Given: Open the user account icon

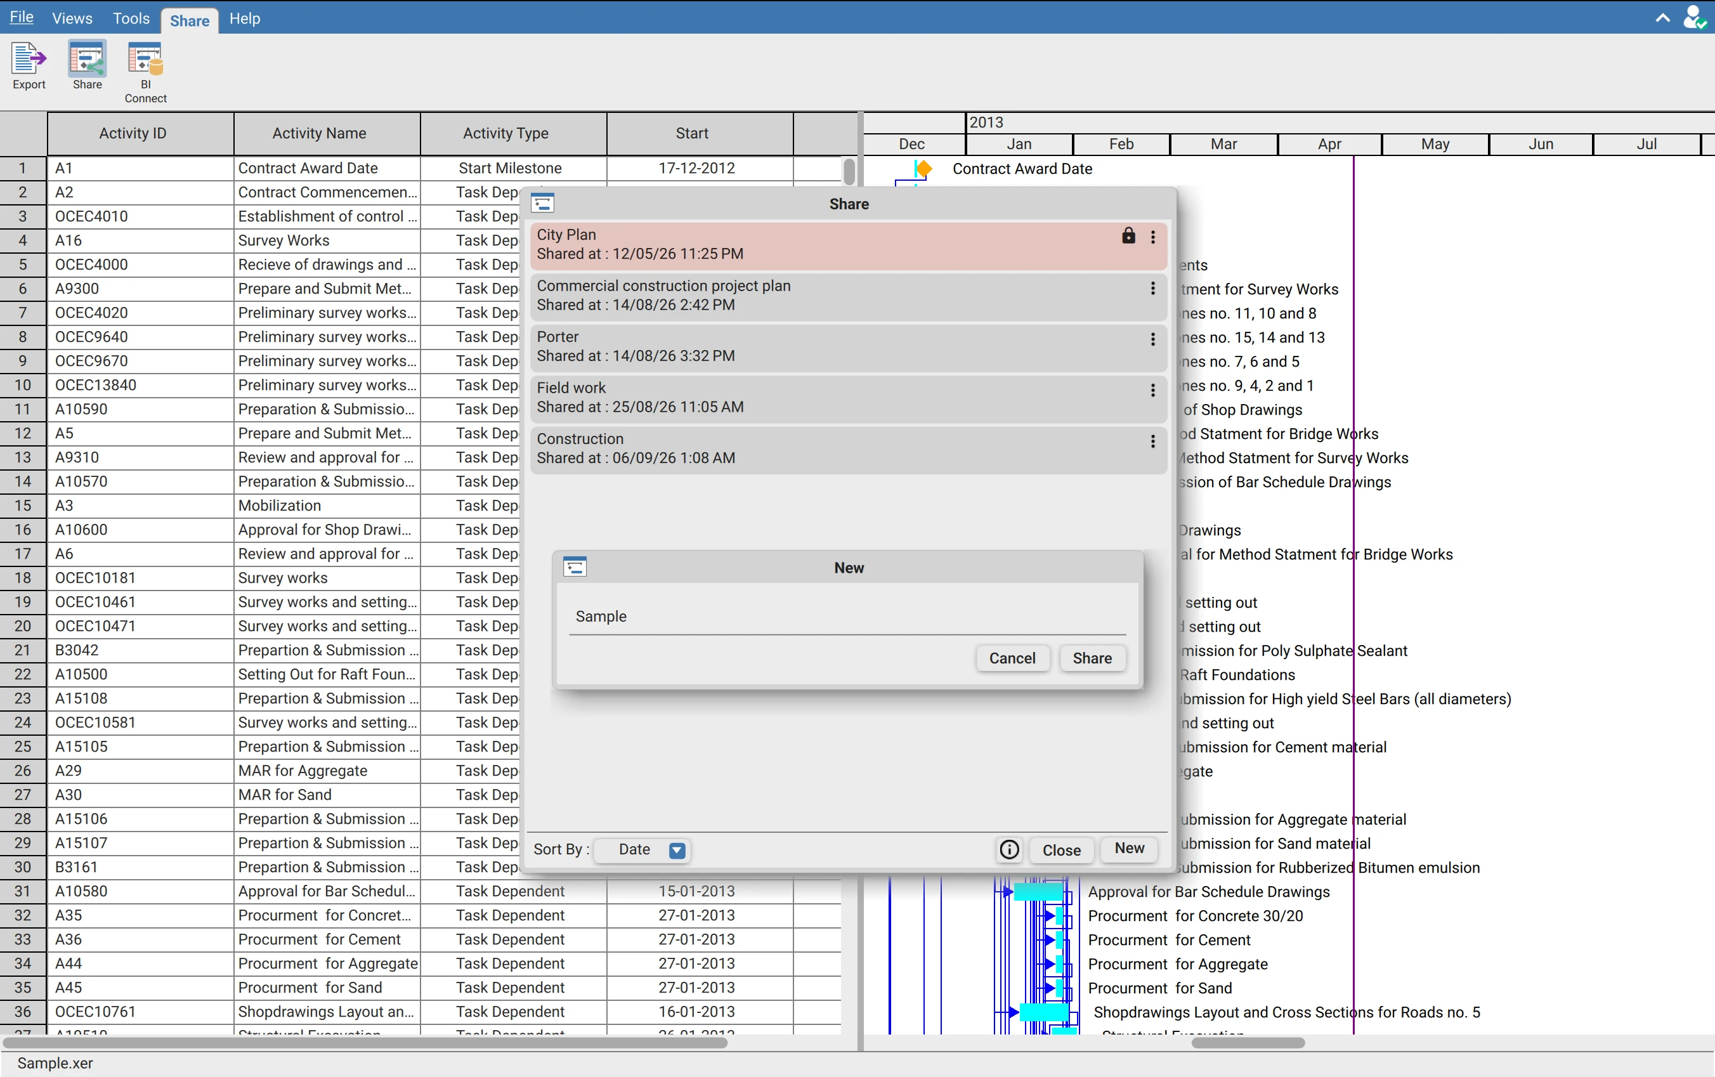Looking at the screenshot, I should pos(1694,17).
